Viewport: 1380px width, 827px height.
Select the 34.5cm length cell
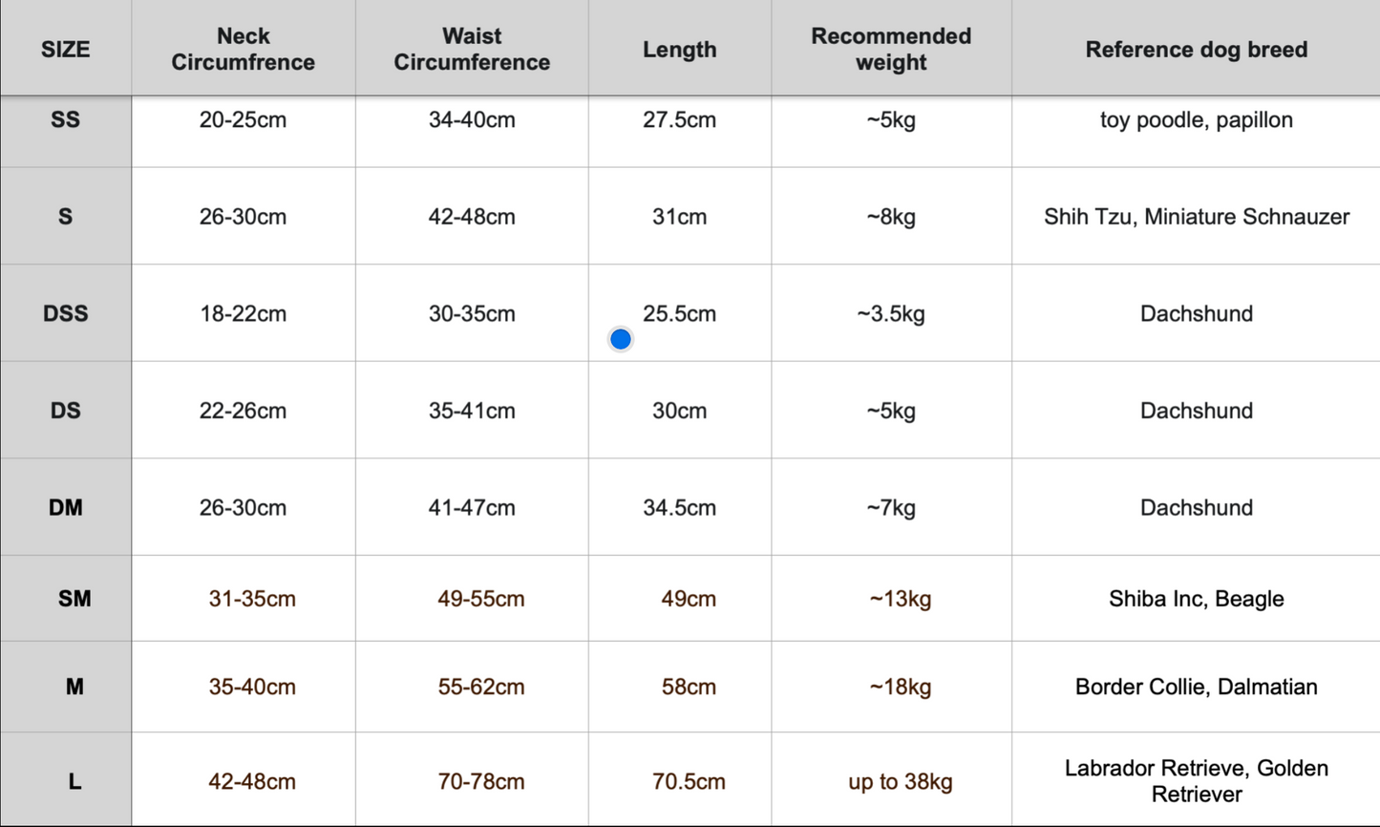point(679,507)
